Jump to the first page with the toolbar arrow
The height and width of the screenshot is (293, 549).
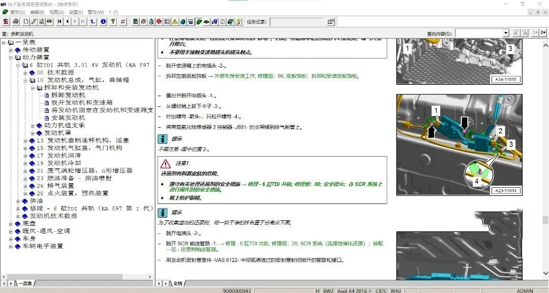(x=59, y=22)
